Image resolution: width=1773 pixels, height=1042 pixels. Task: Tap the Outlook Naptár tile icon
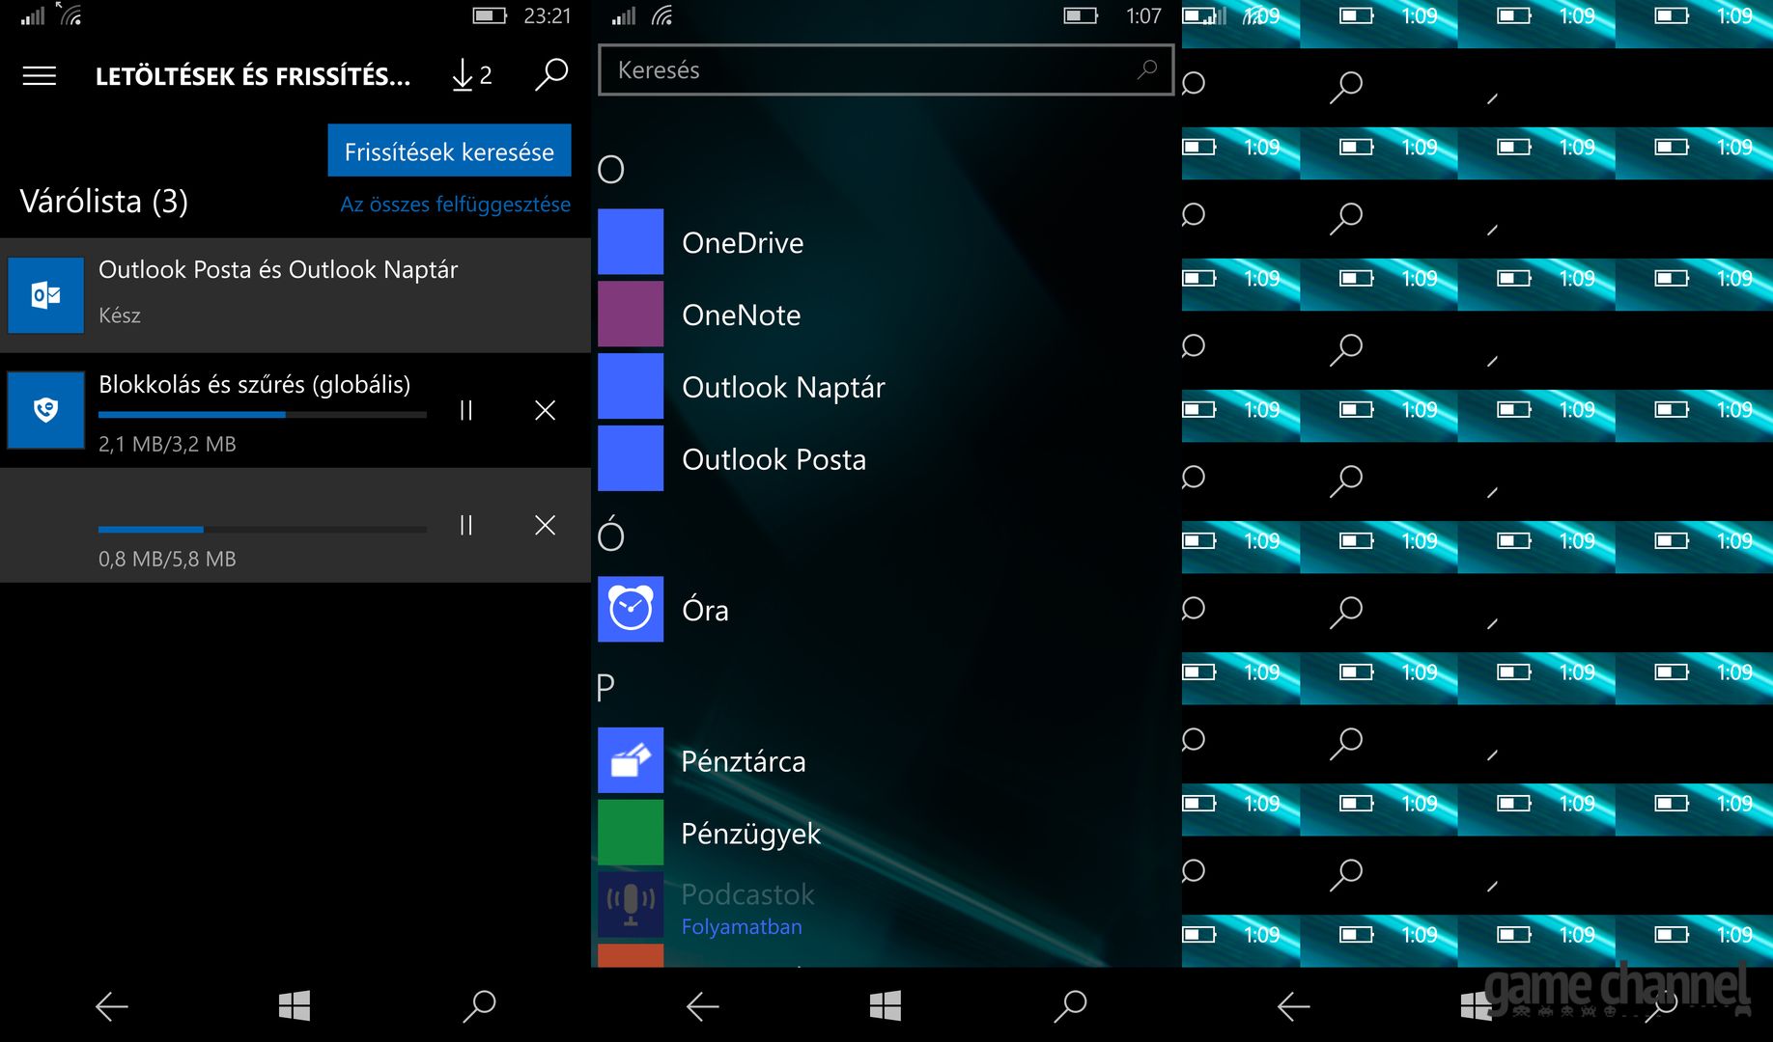(631, 387)
